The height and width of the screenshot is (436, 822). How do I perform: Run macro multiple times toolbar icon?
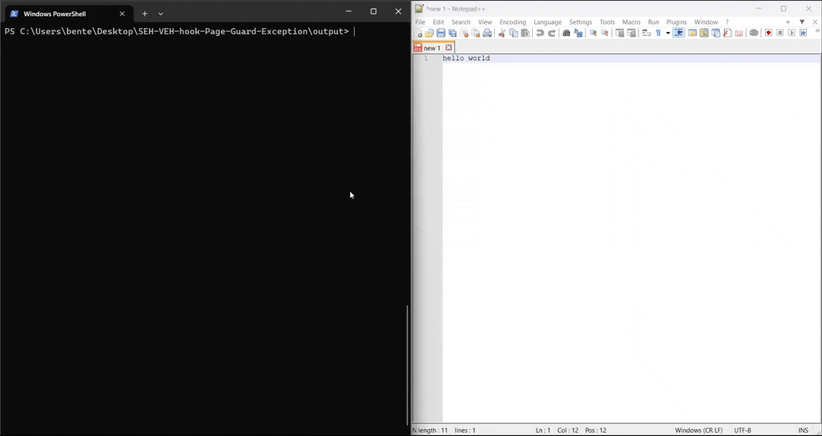point(803,33)
